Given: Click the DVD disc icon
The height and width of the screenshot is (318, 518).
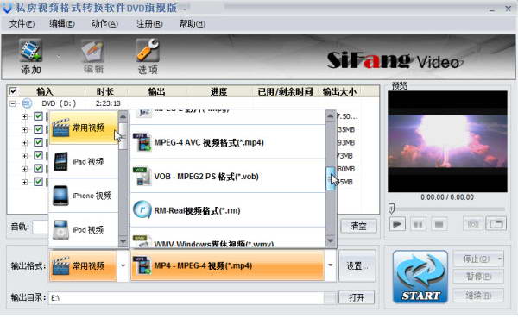Looking at the screenshot, I should point(27,103).
